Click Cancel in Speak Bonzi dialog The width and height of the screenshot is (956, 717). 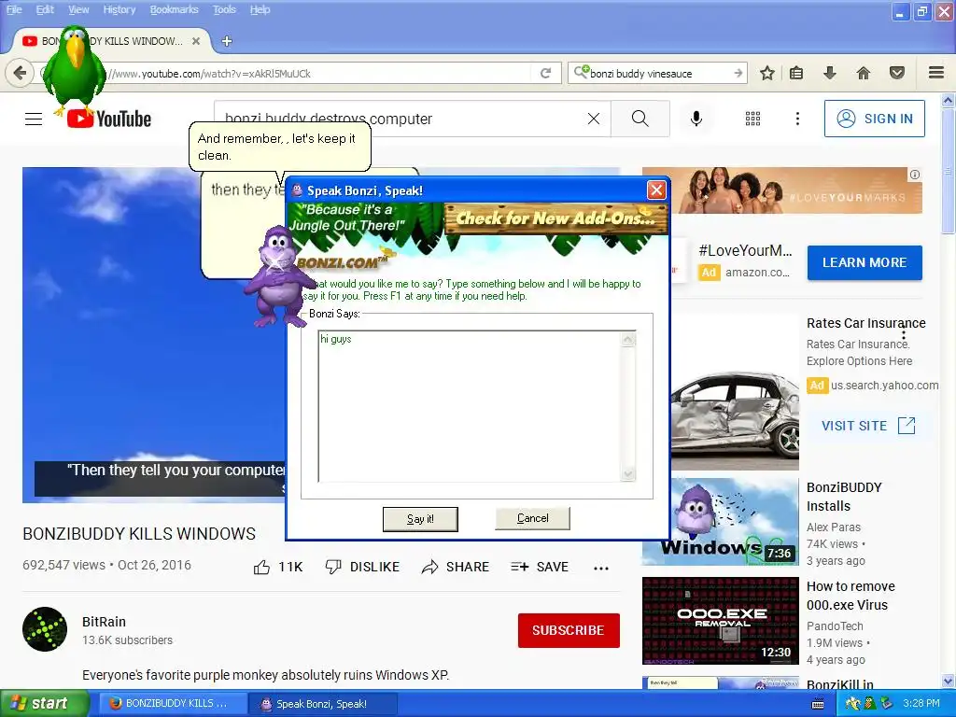pos(533,518)
